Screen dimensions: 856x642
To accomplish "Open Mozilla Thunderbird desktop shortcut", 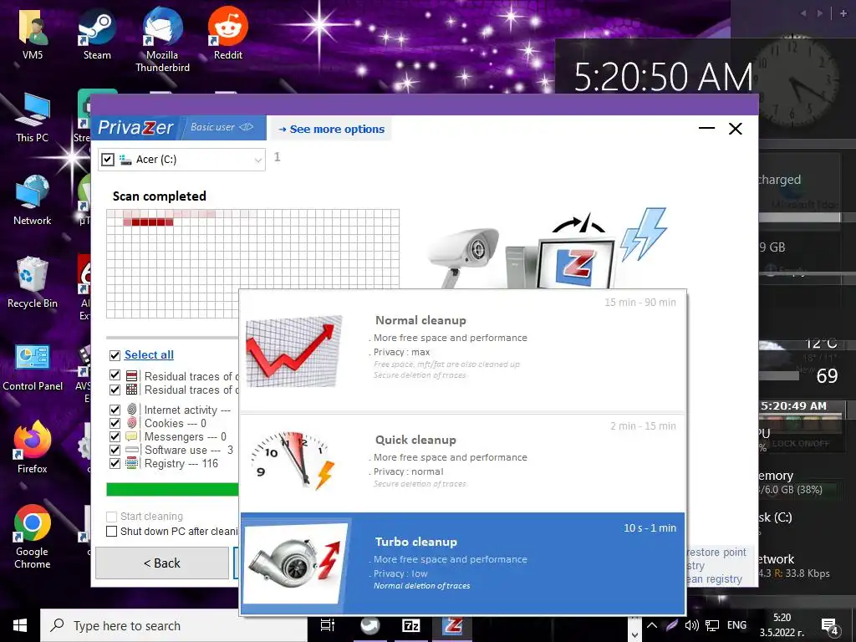I will (162, 40).
